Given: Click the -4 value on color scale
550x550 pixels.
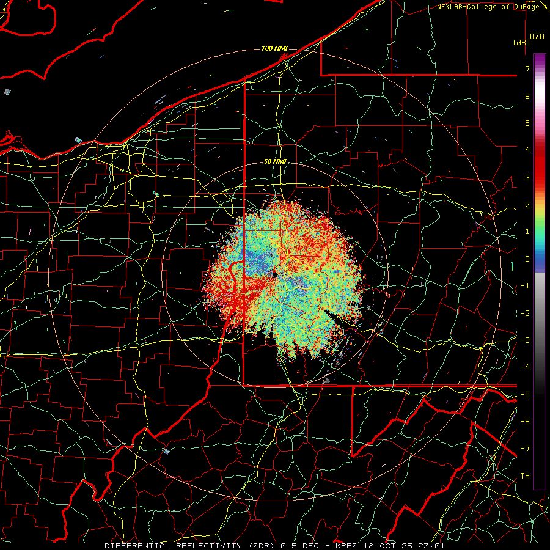Looking at the screenshot, I should tap(525, 367).
